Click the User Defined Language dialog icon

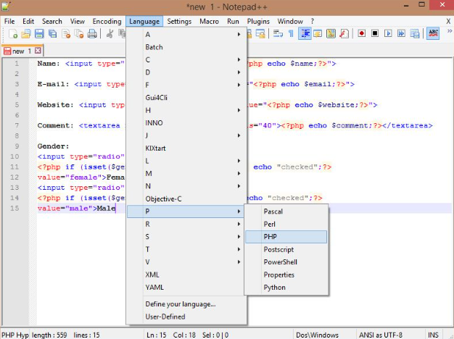[318, 34]
